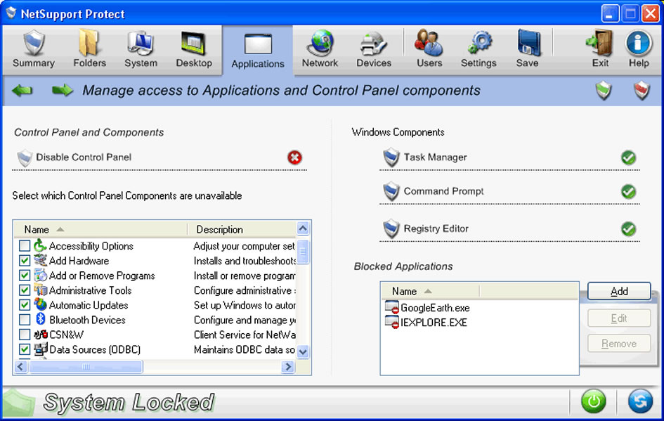Uncheck the Automatic Updates checkbox
Image resolution: width=664 pixels, height=421 pixels.
tap(25, 305)
